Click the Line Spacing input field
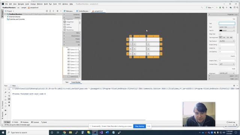This screenshot has height=135, width=240. point(227,52)
